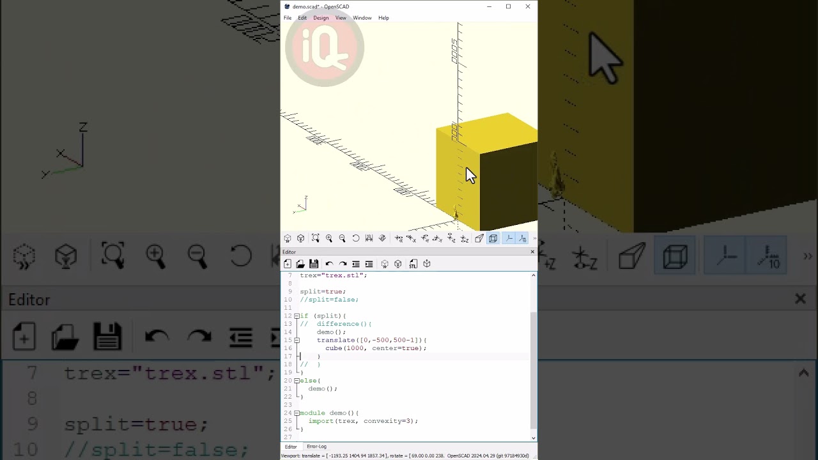This screenshot has height=460, width=818.
Task: Expand the viewport toolbar overflow chevron
Action: 534,238
